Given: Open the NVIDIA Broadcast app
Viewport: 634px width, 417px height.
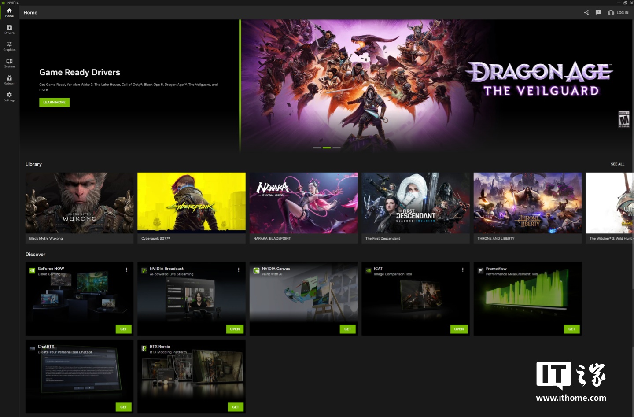Looking at the screenshot, I should tap(235, 329).
